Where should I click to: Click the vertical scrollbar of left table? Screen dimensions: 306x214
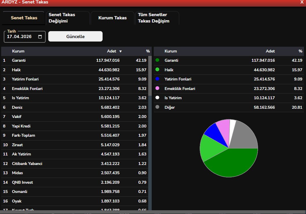(x=150, y=76)
